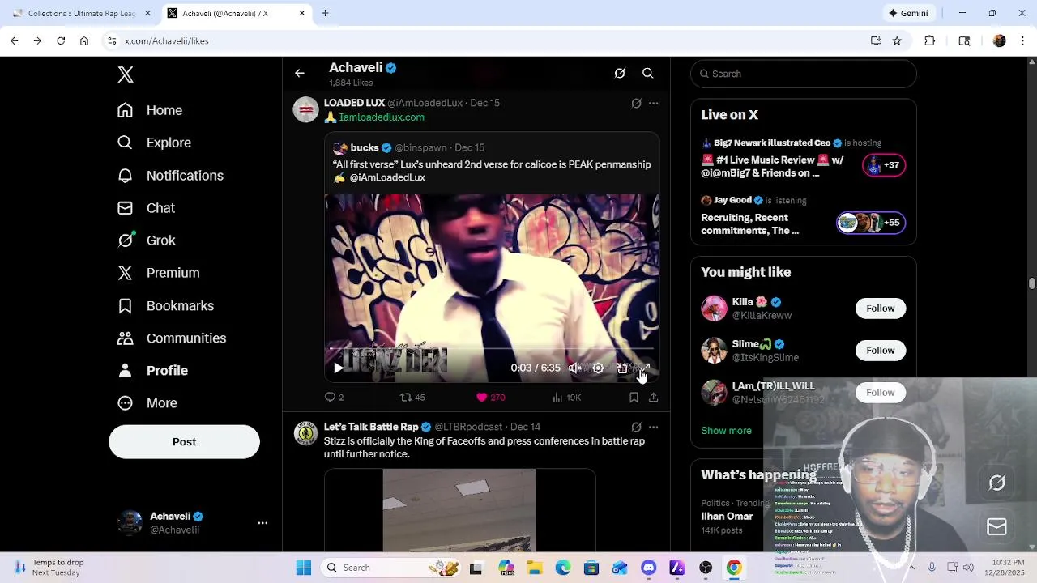
Task: Open Profile in the sidebar
Action: click(x=152, y=371)
